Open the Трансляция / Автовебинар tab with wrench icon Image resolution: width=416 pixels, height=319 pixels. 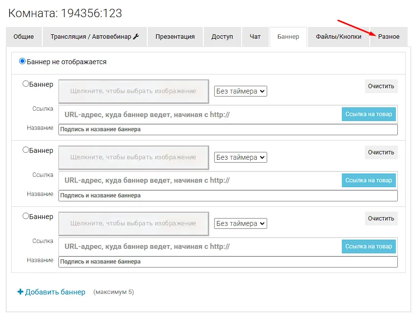[95, 37]
